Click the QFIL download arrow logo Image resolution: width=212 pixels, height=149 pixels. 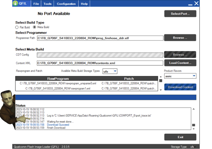(15, 4)
